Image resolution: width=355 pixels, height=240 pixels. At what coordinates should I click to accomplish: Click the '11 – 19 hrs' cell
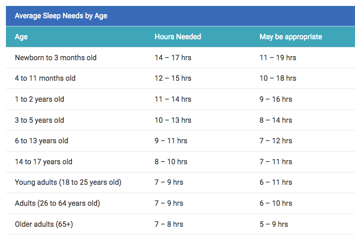(278, 58)
